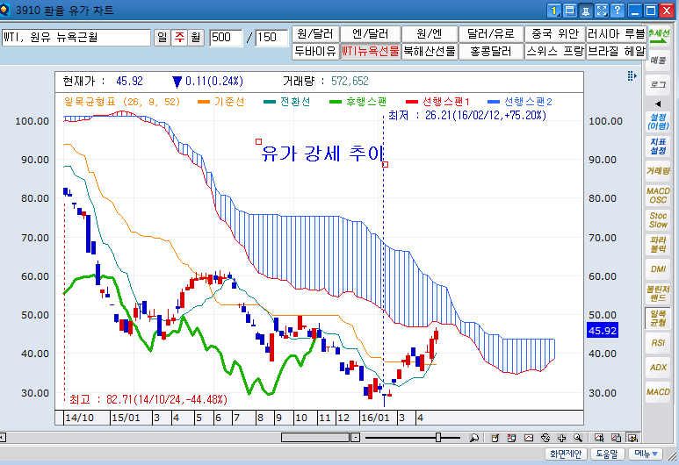This screenshot has width=679, height=465.
Task: Switch chart period to 월 (monthly)
Action: [195, 38]
